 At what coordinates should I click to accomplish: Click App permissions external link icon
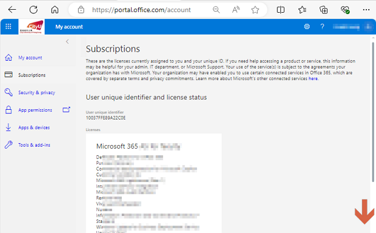[66, 110]
